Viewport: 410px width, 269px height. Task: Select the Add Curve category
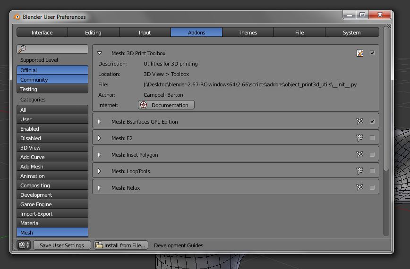point(52,157)
